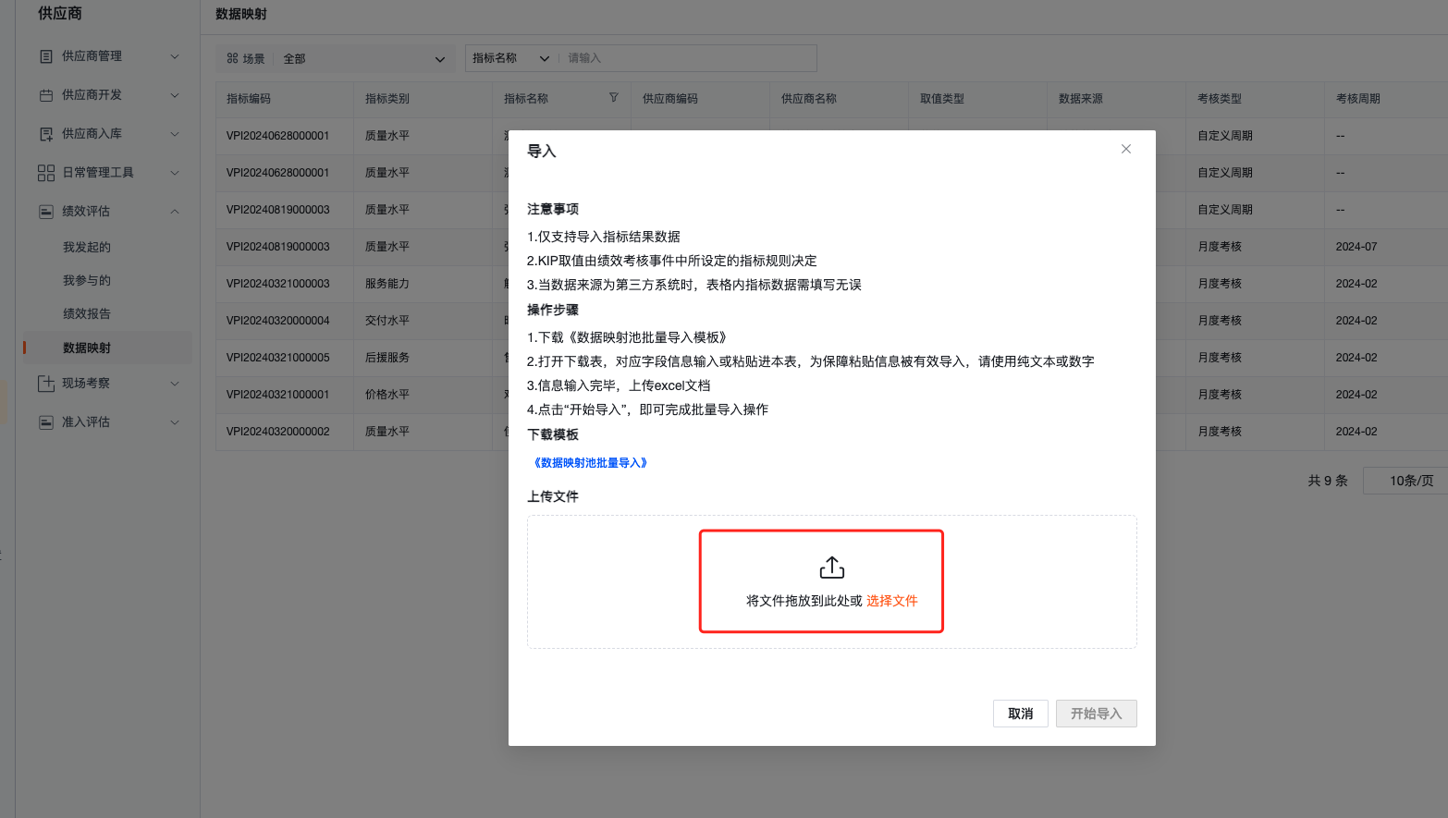
Task: Click the 准入评估 sidebar icon
Action: click(x=46, y=422)
